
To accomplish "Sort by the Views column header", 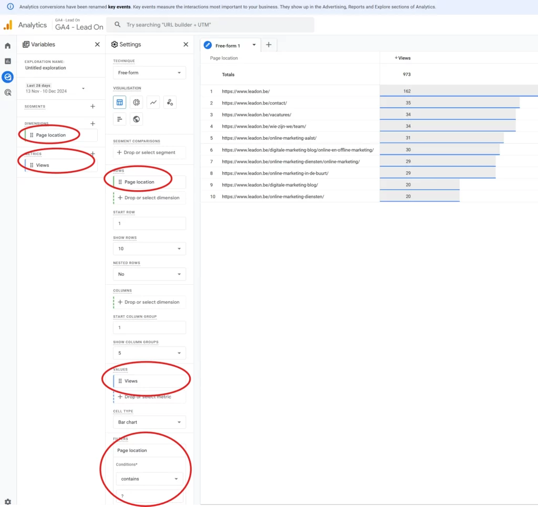I will pos(402,58).
